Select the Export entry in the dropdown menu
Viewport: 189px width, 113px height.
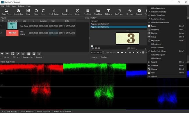tap(167, 26)
